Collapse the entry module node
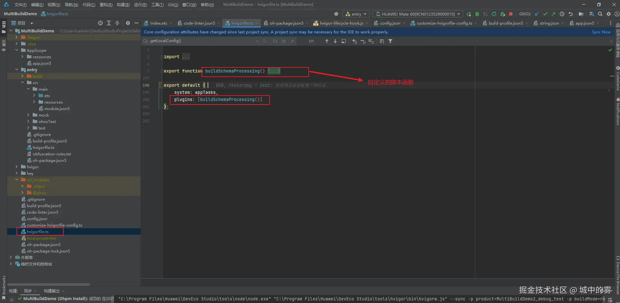The image size is (620, 303). (x=17, y=70)
